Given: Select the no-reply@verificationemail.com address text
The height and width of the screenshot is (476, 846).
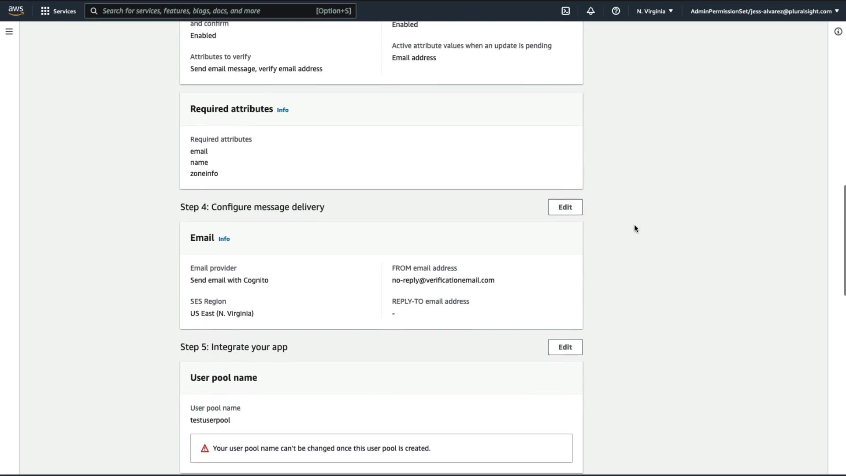Looking at the screenshot, I should [443, 280].
